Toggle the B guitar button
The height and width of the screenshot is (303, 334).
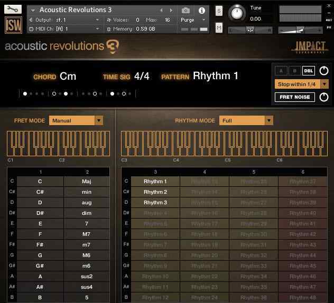[294, 71]
